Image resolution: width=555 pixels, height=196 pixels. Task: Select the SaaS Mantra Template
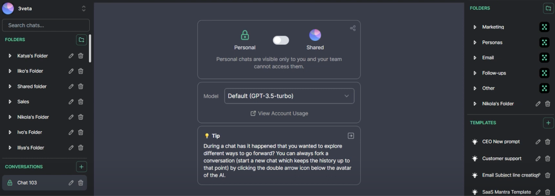[506, 192]
